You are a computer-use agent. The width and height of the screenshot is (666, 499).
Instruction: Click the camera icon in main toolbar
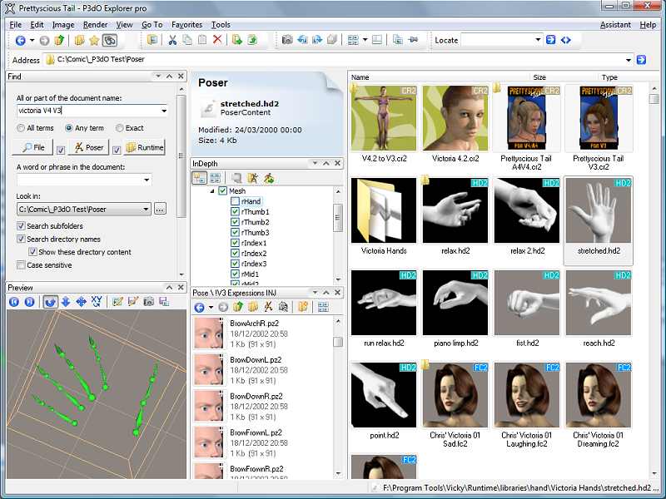(x=287, y=40)
